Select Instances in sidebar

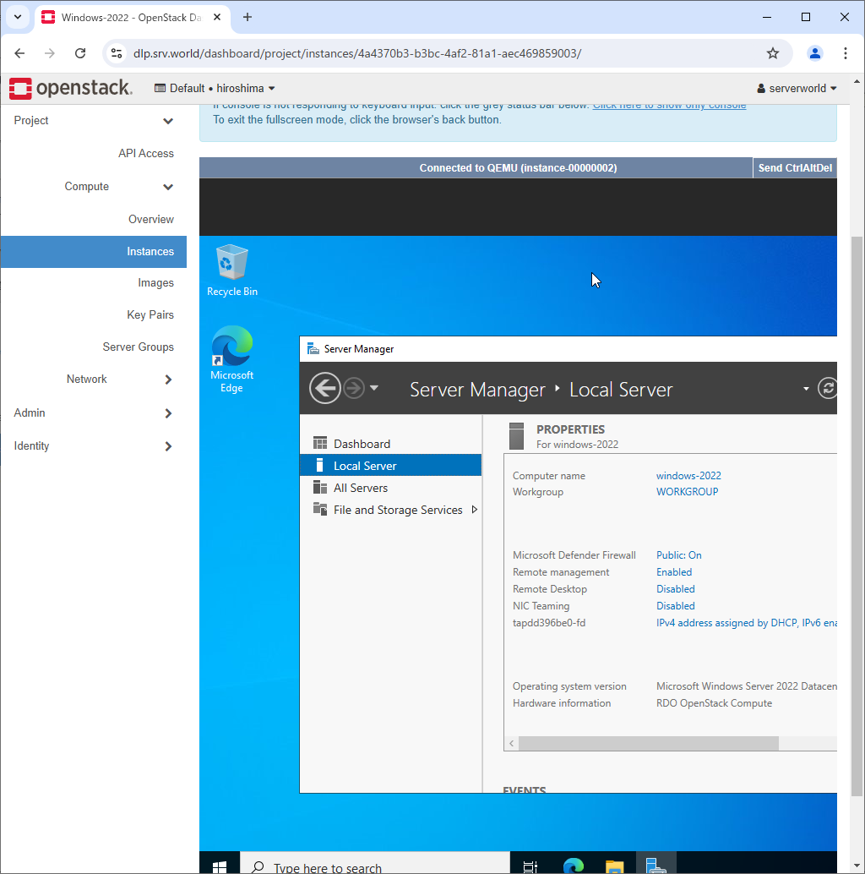click(x=94, y=251)
